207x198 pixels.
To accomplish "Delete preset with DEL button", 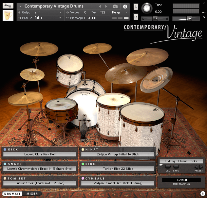I will (x=168, y=167).
